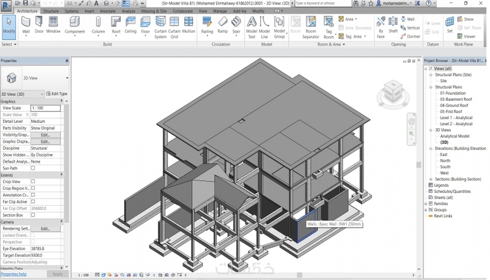The height and width of the screenshot is (280, 490).
Task: Open 04-Ground Roof structural plan
Action: (x=454, y=105)
